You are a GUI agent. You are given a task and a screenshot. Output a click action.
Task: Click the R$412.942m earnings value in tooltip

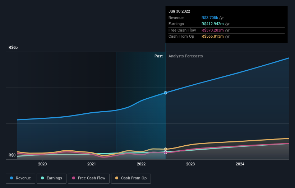coord(213,24)
